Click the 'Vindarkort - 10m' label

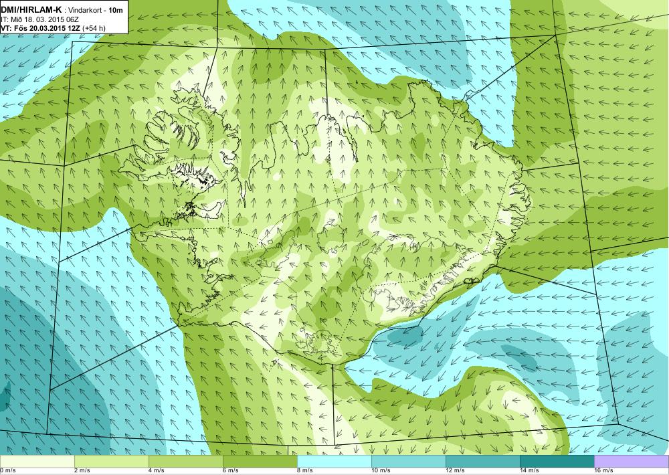pyautogui.click(x=96, y=10)
